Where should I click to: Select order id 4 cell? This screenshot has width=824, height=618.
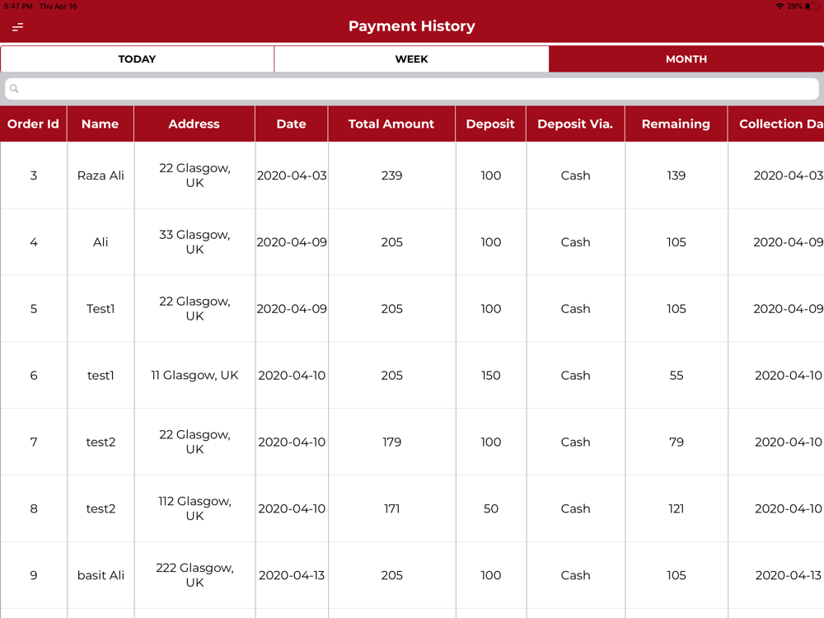point(34,242)
